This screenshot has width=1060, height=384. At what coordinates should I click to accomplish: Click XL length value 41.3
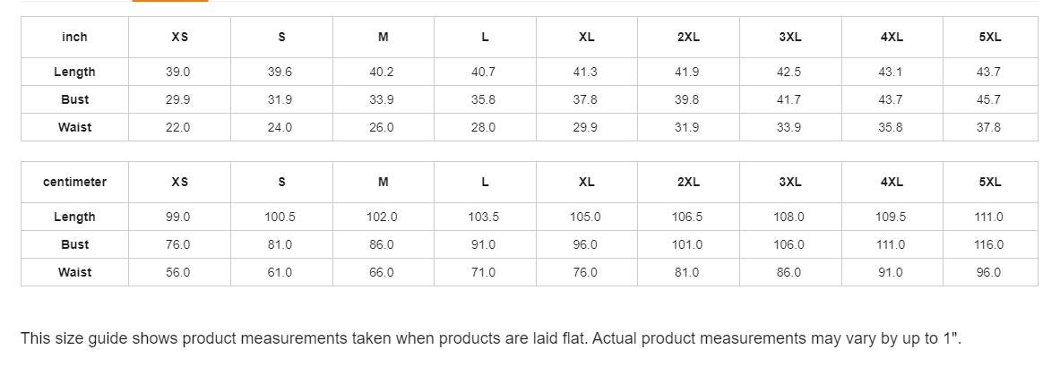pos(585,72)
